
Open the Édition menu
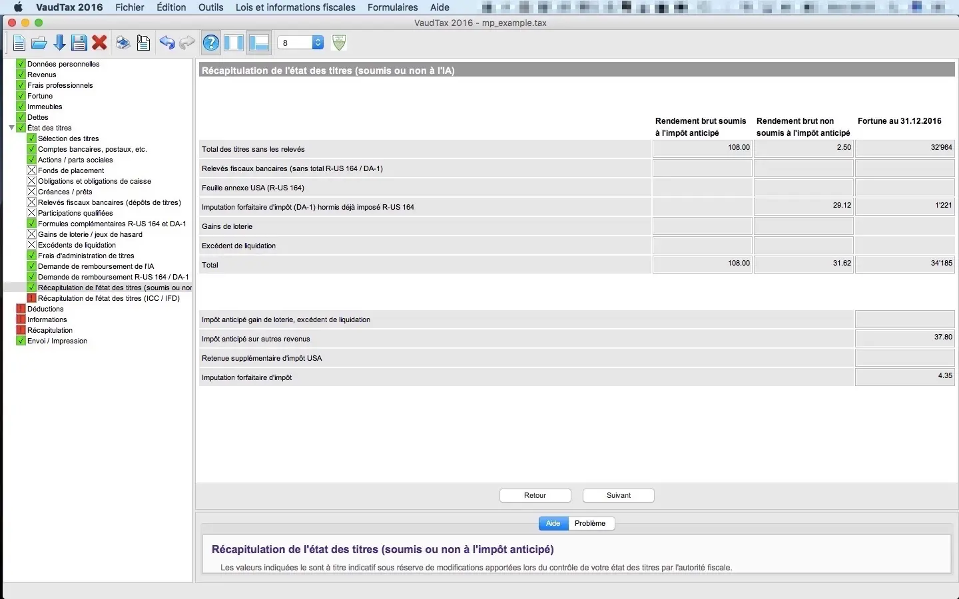171,7
